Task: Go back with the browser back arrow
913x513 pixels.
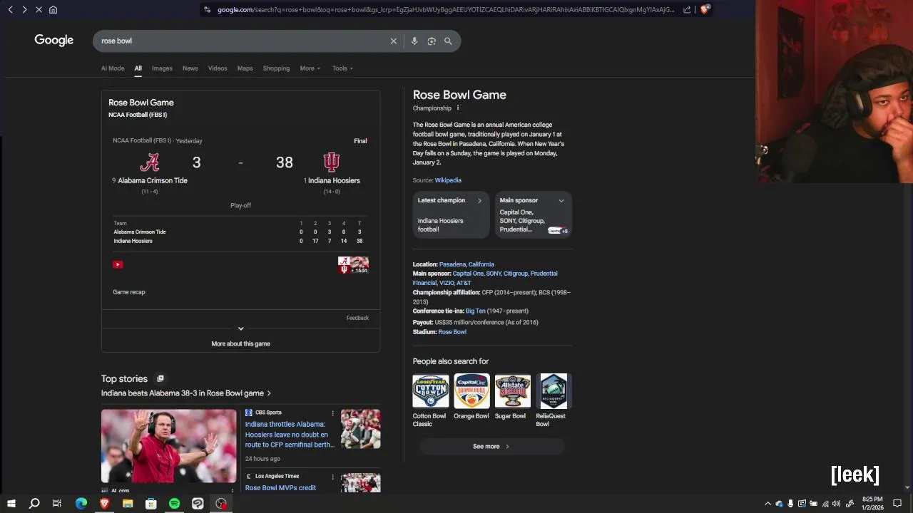Action: [10, 9]
